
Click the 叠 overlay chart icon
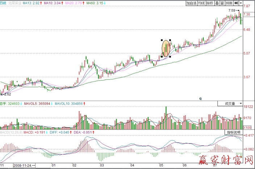tap(217, 3)
